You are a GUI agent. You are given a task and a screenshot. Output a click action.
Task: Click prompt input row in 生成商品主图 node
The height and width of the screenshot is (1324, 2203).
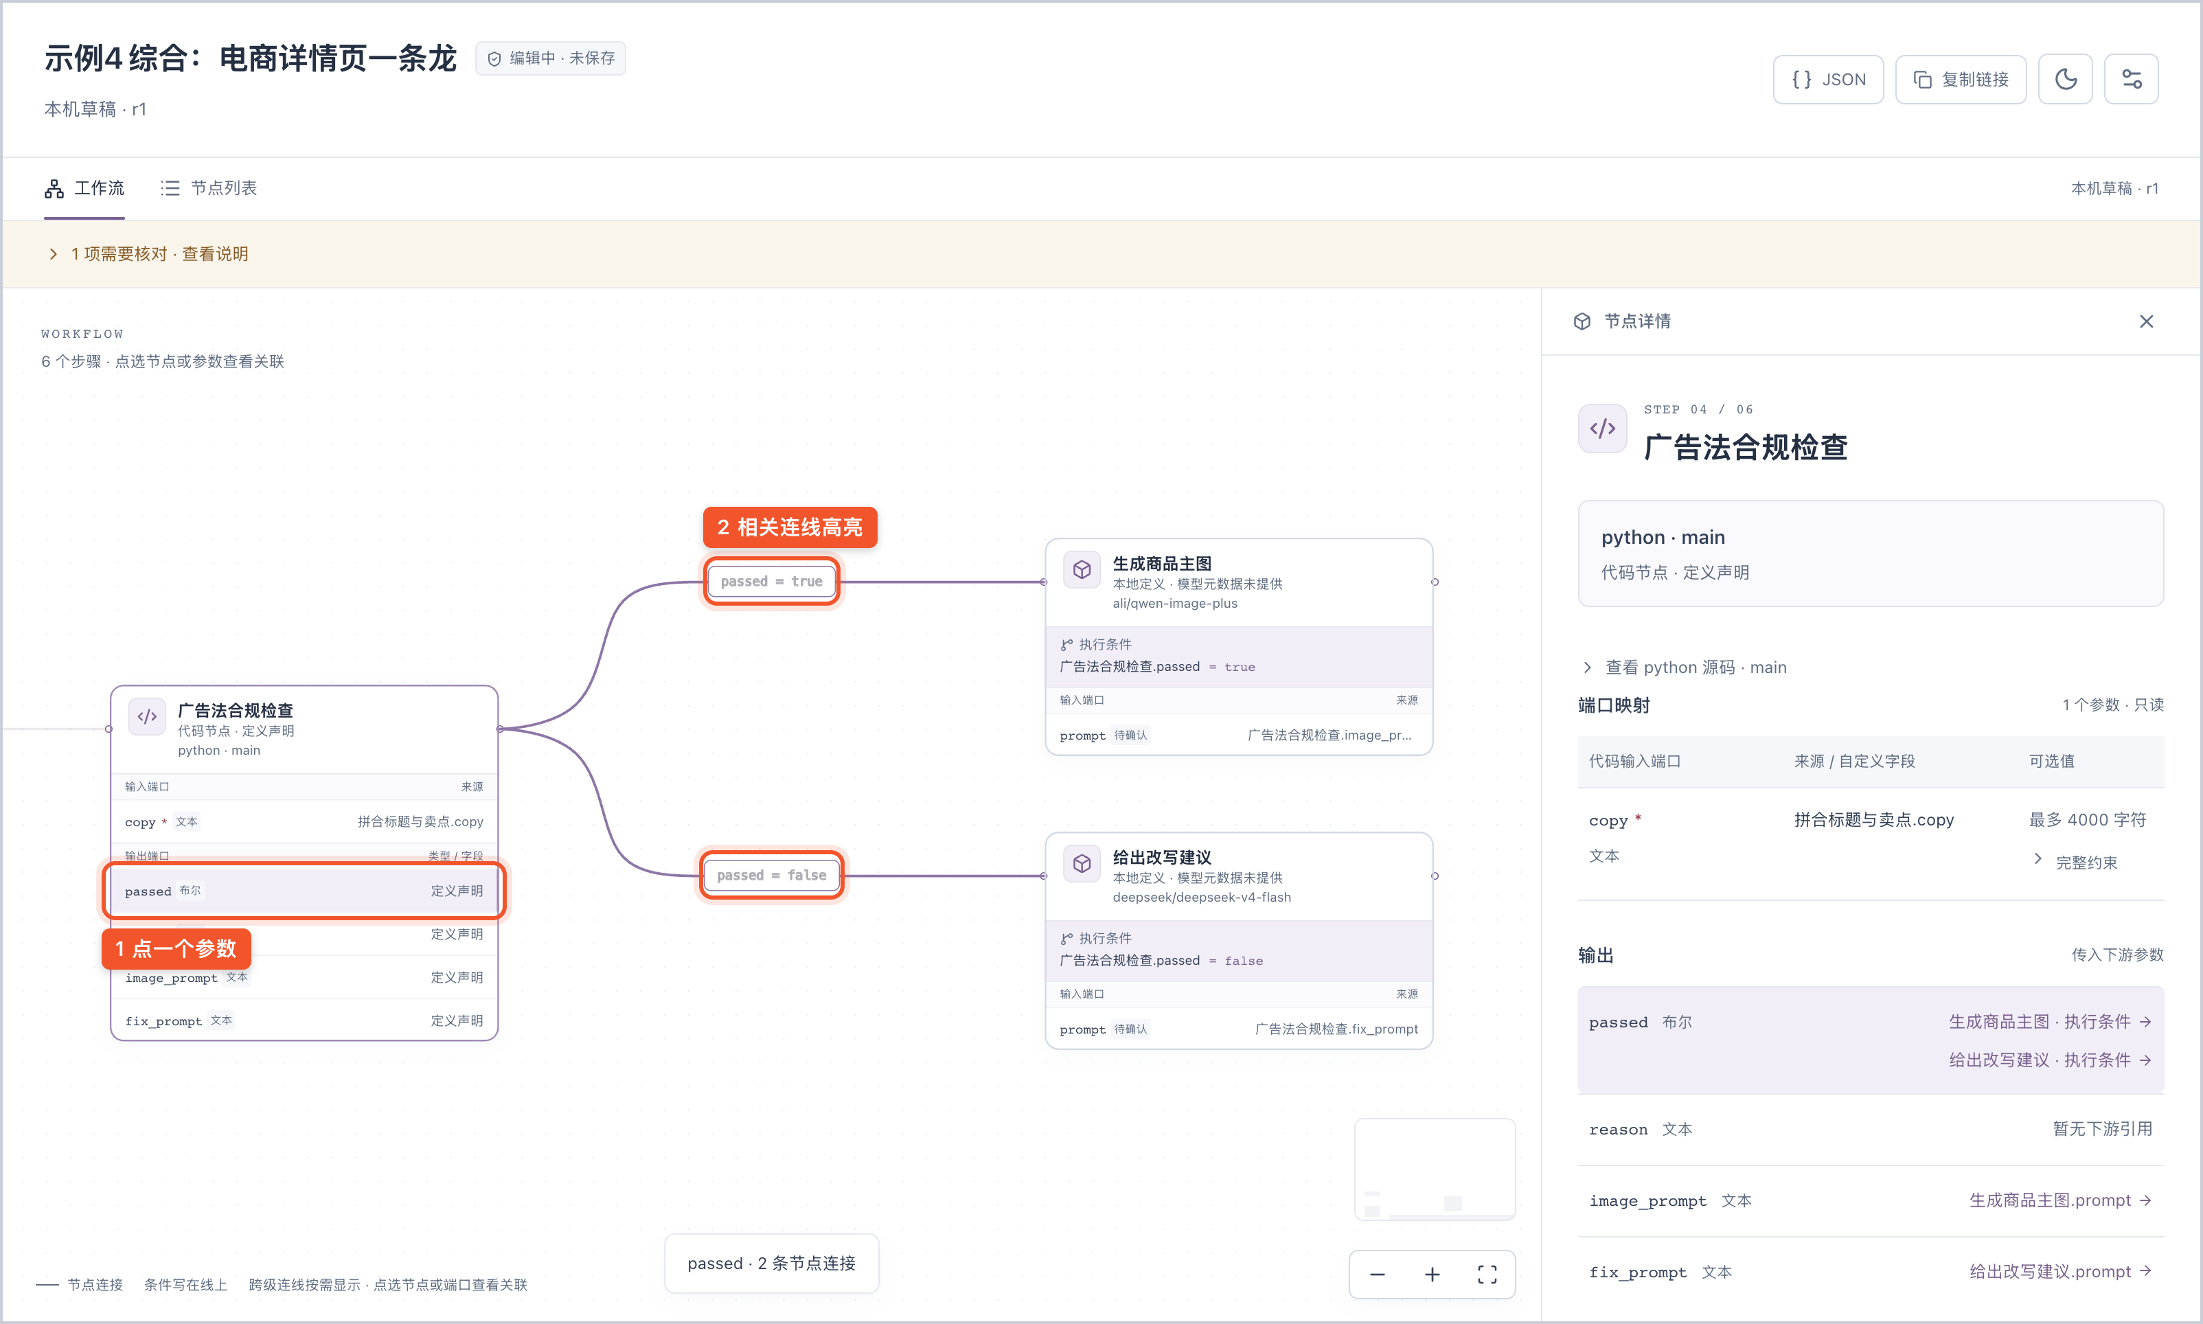pos(1239,735)
